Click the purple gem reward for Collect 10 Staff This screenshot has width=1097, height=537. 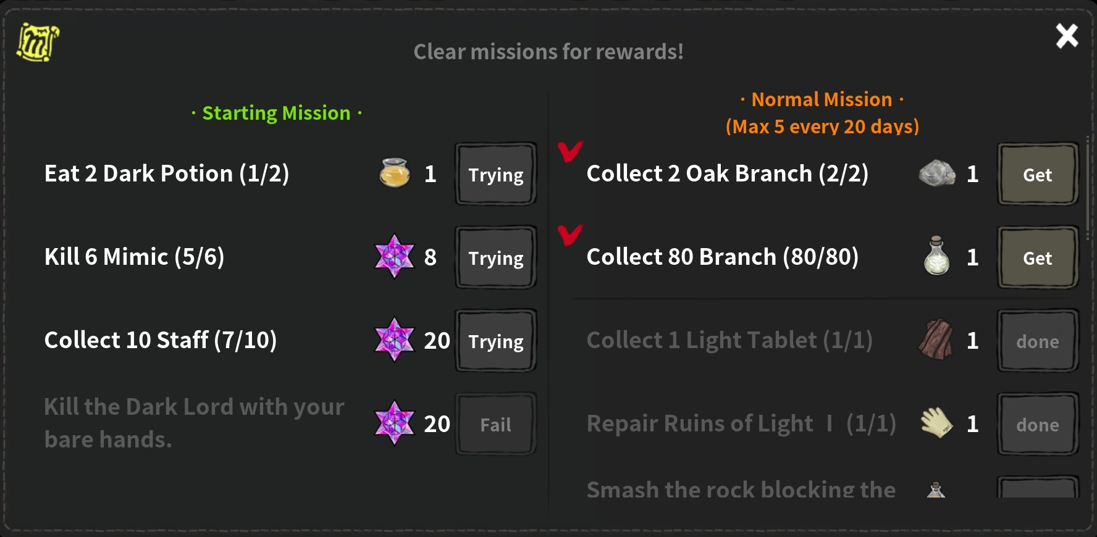tap(394, 340)
